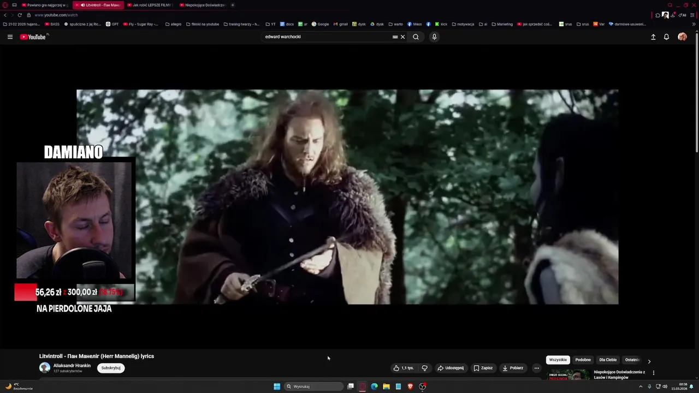Select the Dla Ciebie filter chip
699x393 pixels.
click(x=608, y=360)
